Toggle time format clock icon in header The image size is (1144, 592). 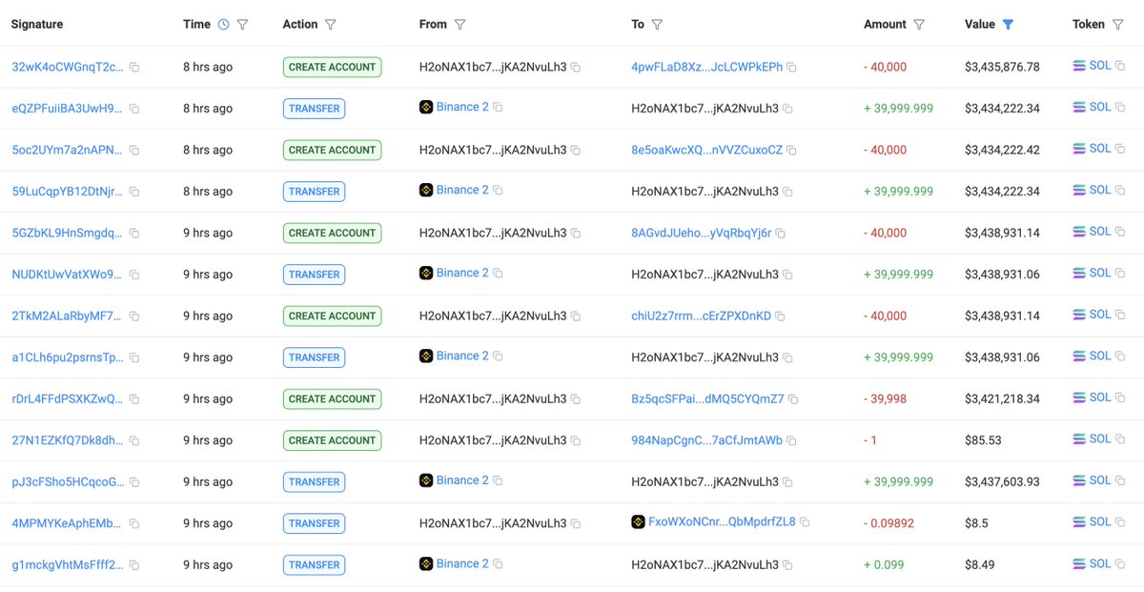click(223, 25)
